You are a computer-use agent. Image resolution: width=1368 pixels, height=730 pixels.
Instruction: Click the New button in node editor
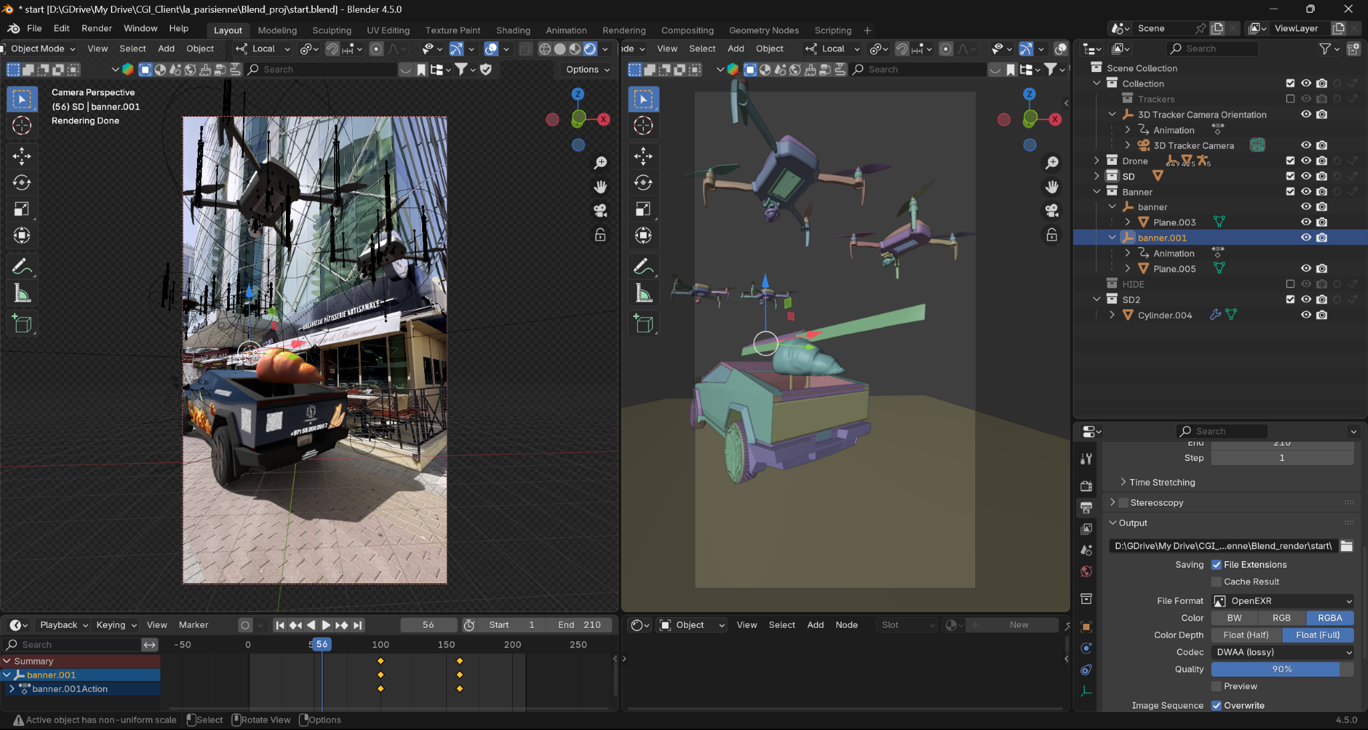pyautogui.click(x=1019, y=625)
